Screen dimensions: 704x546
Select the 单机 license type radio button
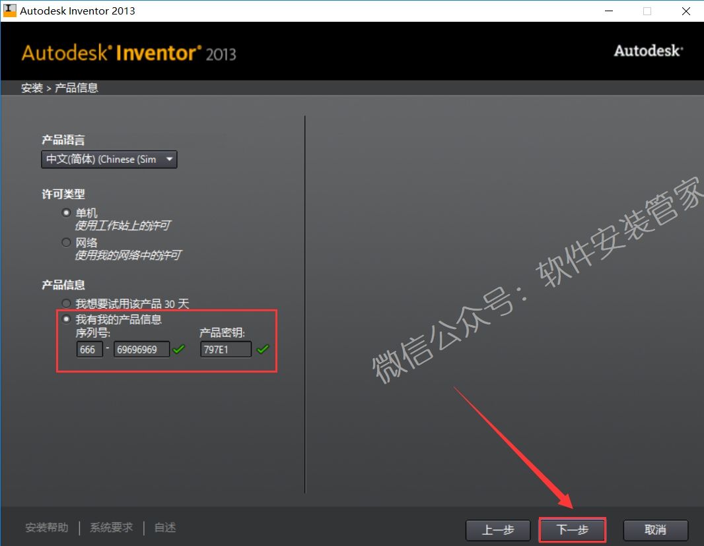pyautogui.click(x=66, y=212)
